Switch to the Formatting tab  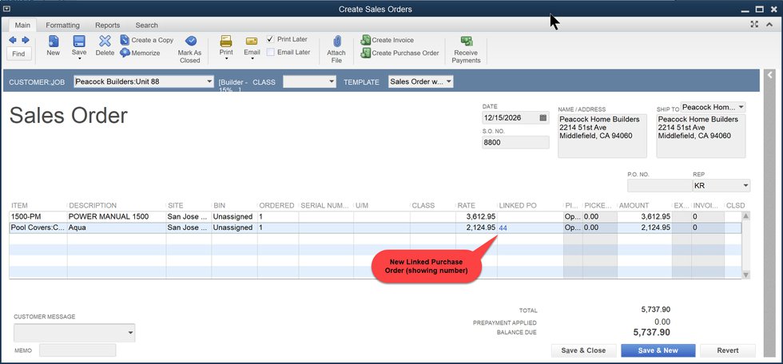(x=62, y=26)
